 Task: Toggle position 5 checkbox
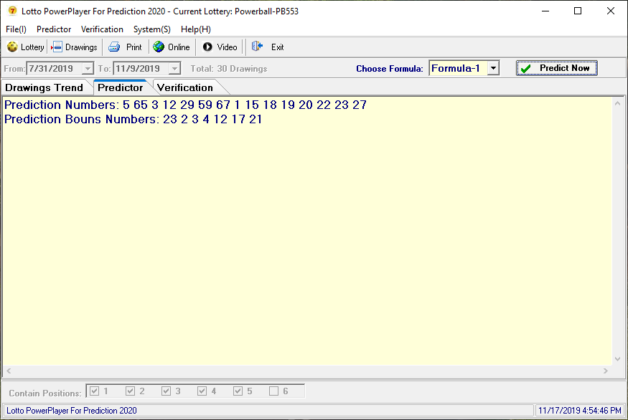(238, 391)
